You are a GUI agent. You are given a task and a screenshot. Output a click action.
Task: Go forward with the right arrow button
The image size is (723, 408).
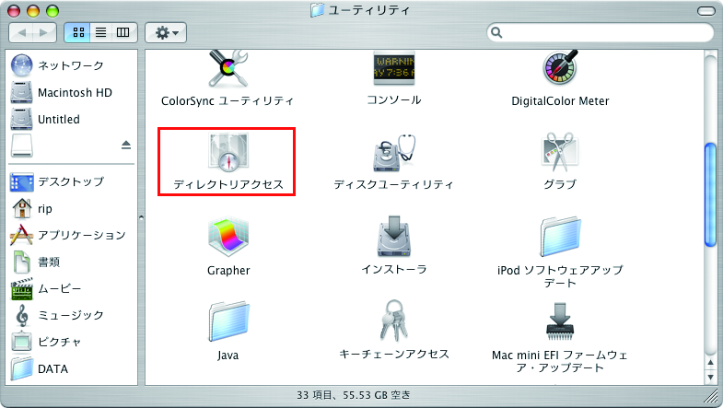45,32
